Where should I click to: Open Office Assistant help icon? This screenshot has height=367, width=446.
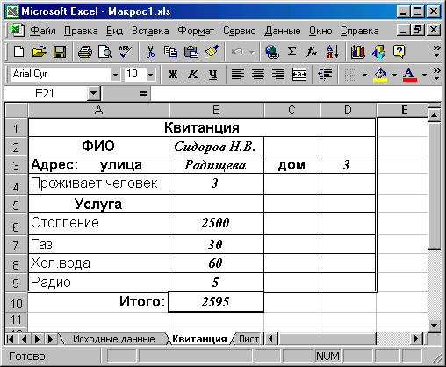click(x=399, y=52)
